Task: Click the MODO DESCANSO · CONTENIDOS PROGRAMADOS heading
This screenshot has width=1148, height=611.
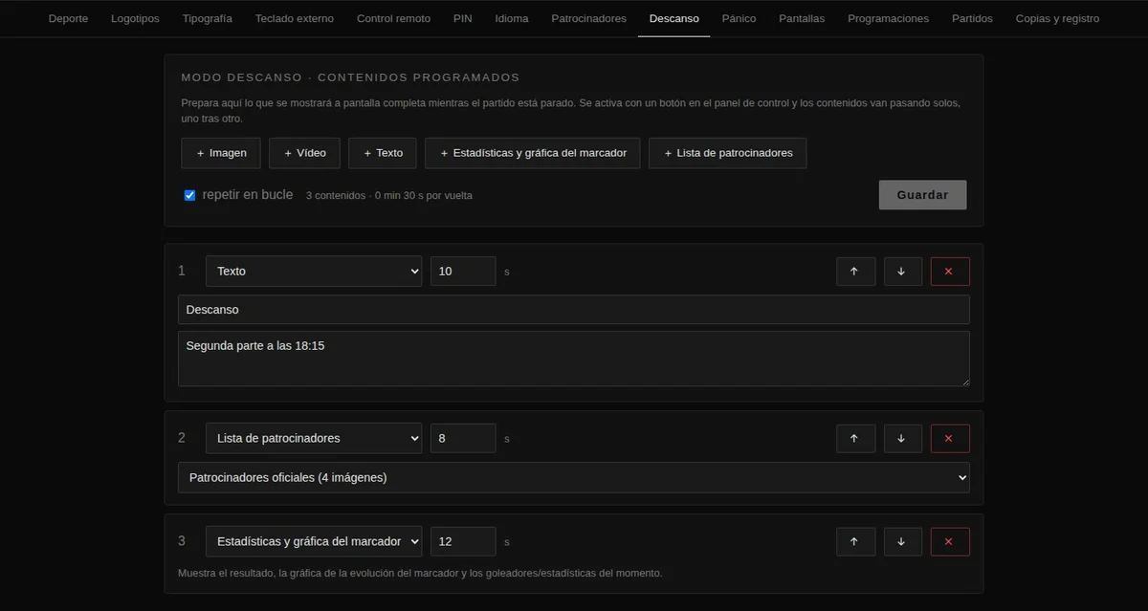Action: pos(350,77)
